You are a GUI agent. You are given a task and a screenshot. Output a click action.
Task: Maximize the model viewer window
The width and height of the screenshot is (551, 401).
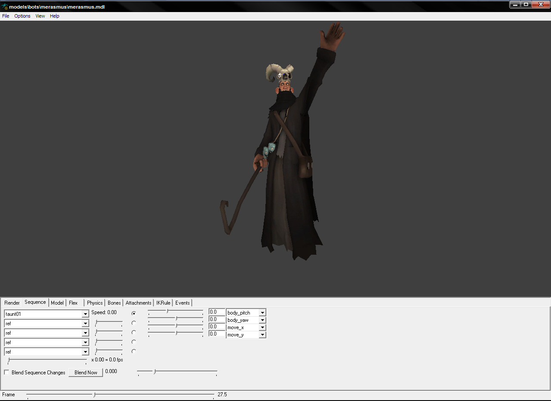pyautogui.click(x=526, y=4)
